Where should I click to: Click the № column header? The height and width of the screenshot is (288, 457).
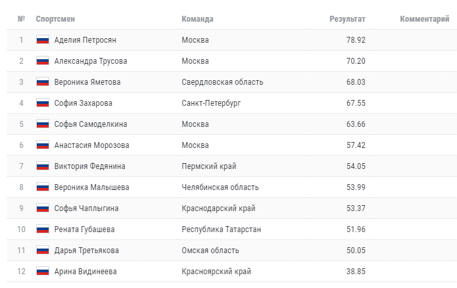(x=21, y=19)
